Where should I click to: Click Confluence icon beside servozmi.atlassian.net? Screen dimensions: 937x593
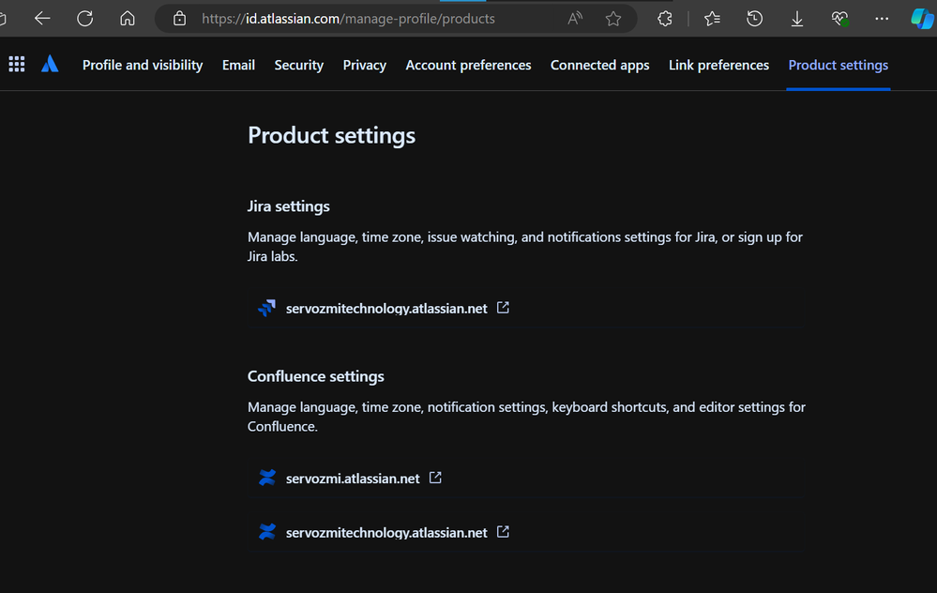(267, 478)
